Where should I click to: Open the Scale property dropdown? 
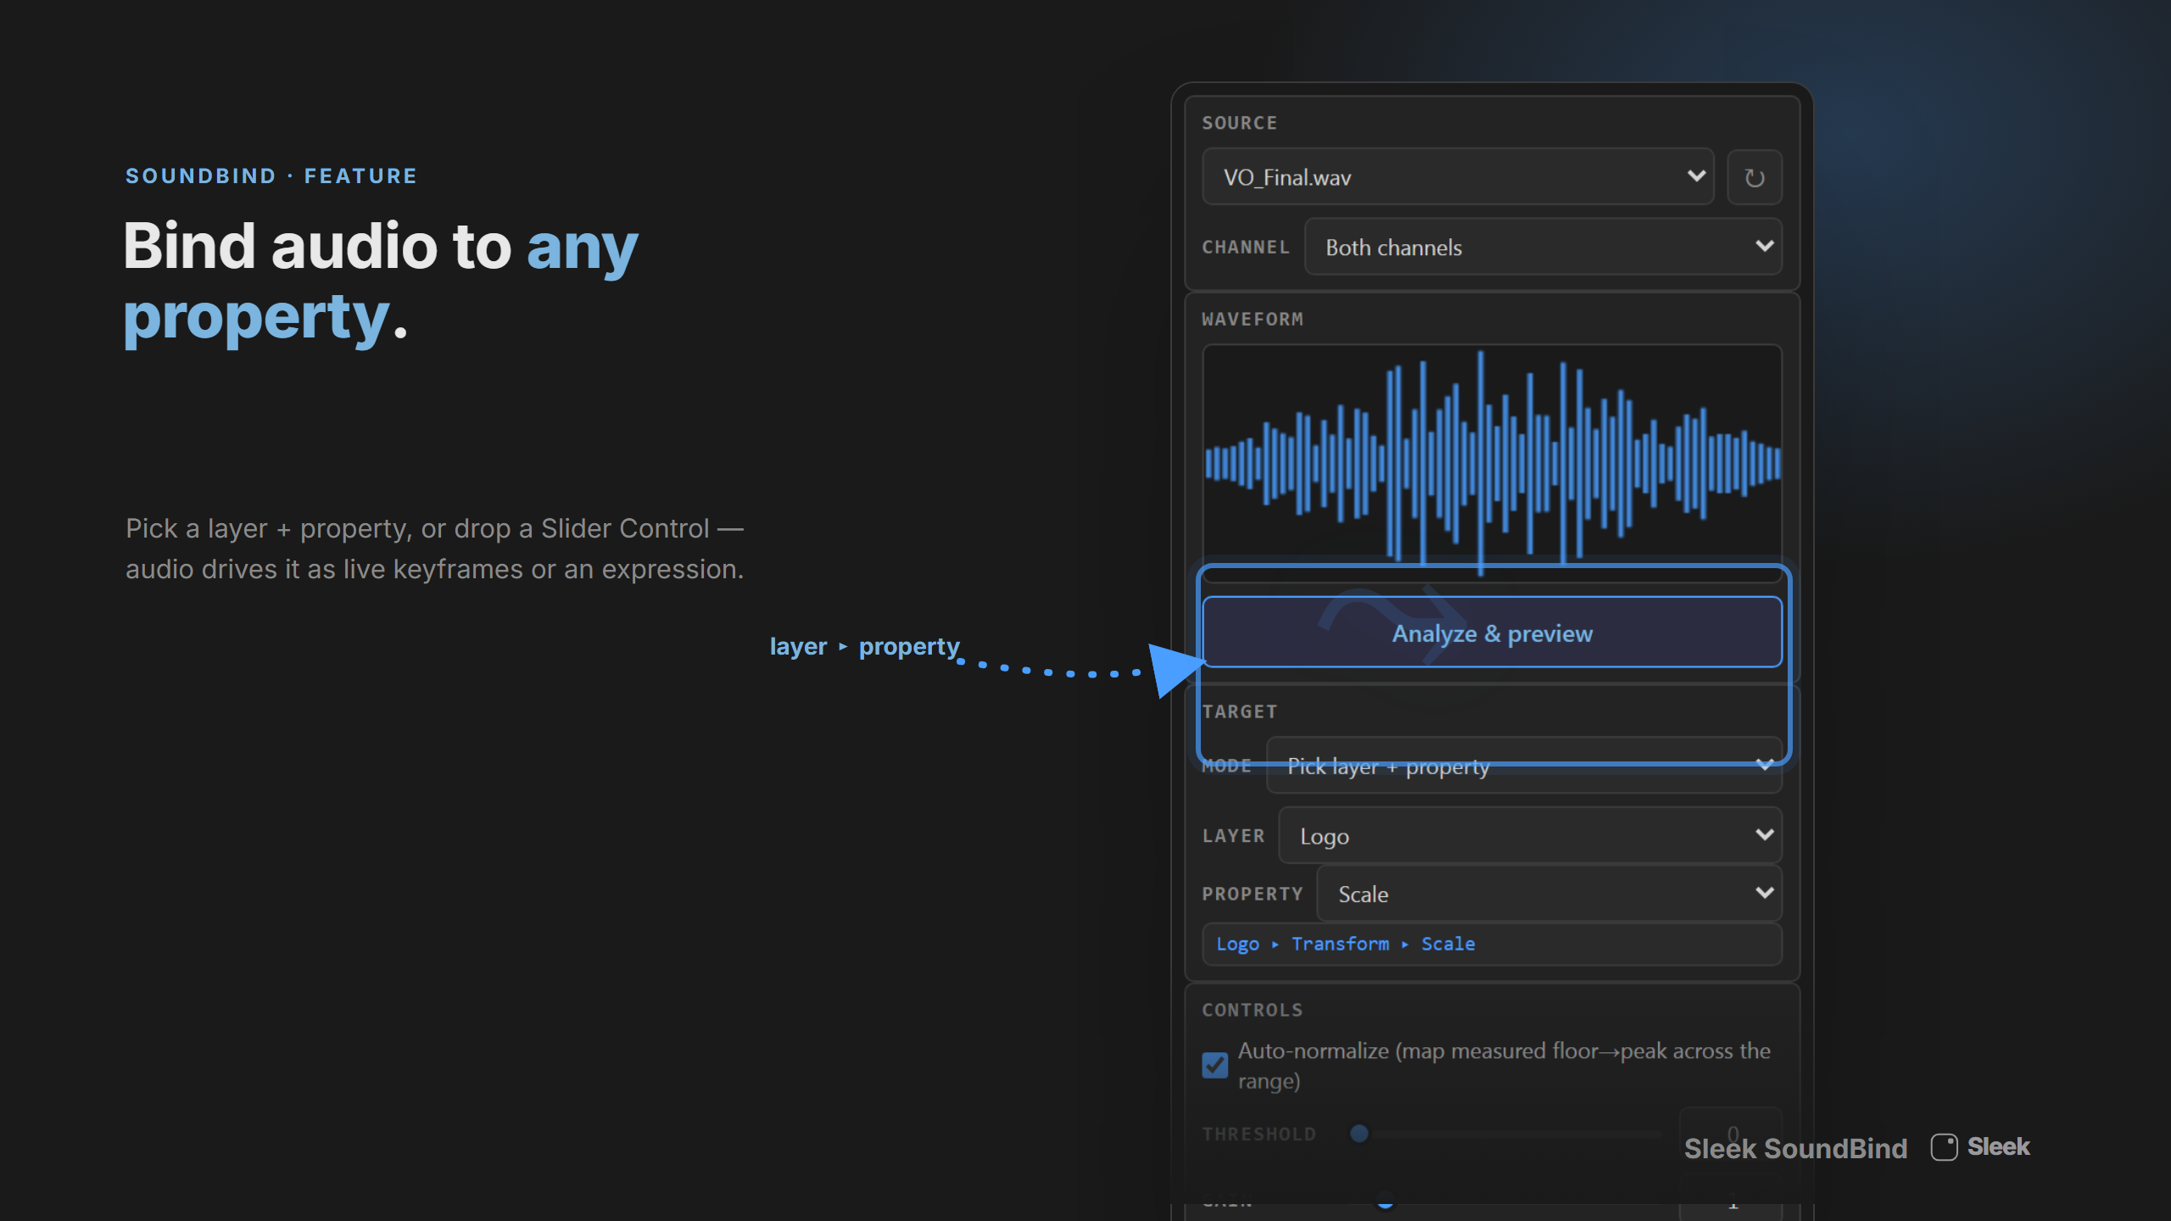(1549, 894)
